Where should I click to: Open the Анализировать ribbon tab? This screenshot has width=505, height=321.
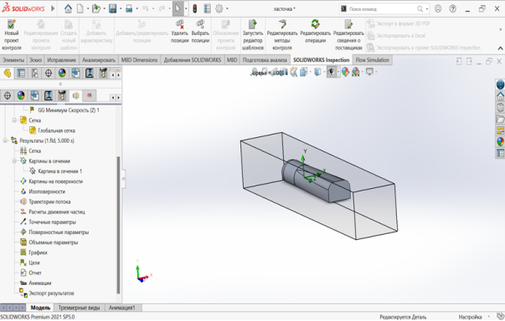point(99,59)
